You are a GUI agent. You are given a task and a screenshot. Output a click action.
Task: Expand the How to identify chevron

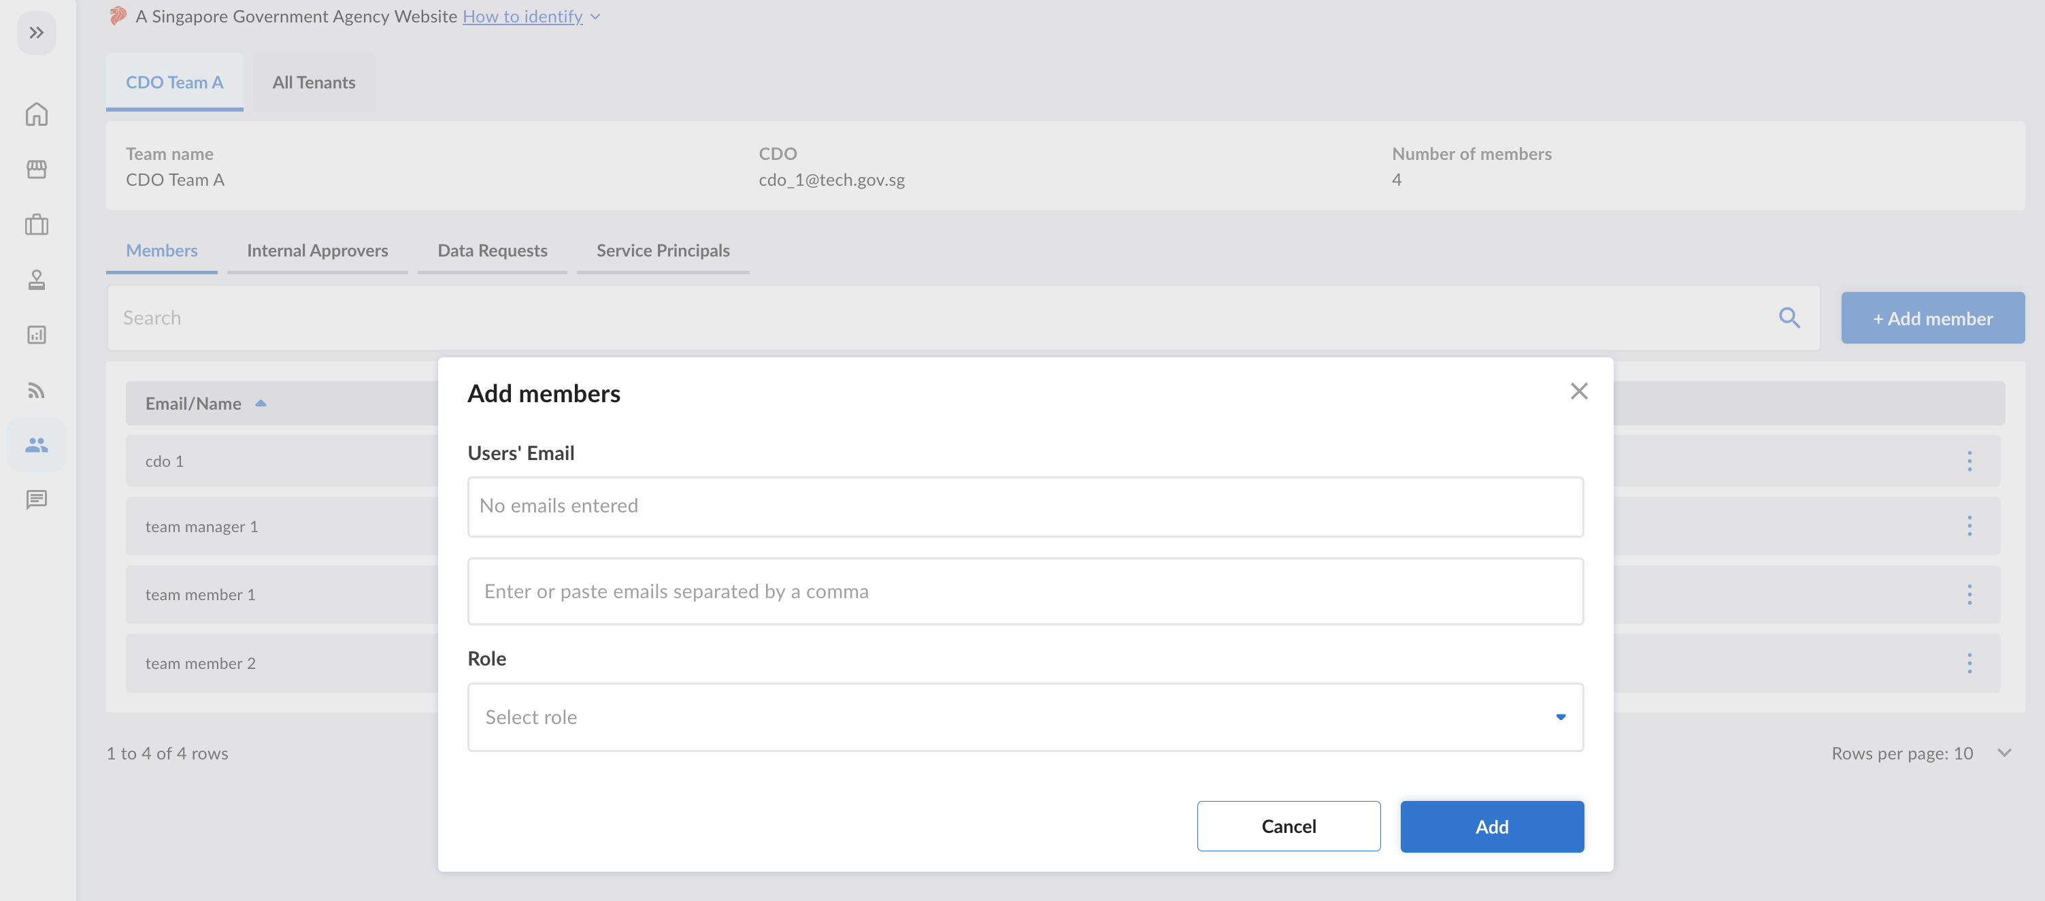pyautogui.click(x=595, y=16)
